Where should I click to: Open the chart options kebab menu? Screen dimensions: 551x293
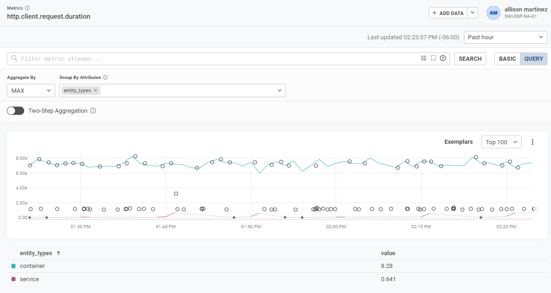(532, 142)
